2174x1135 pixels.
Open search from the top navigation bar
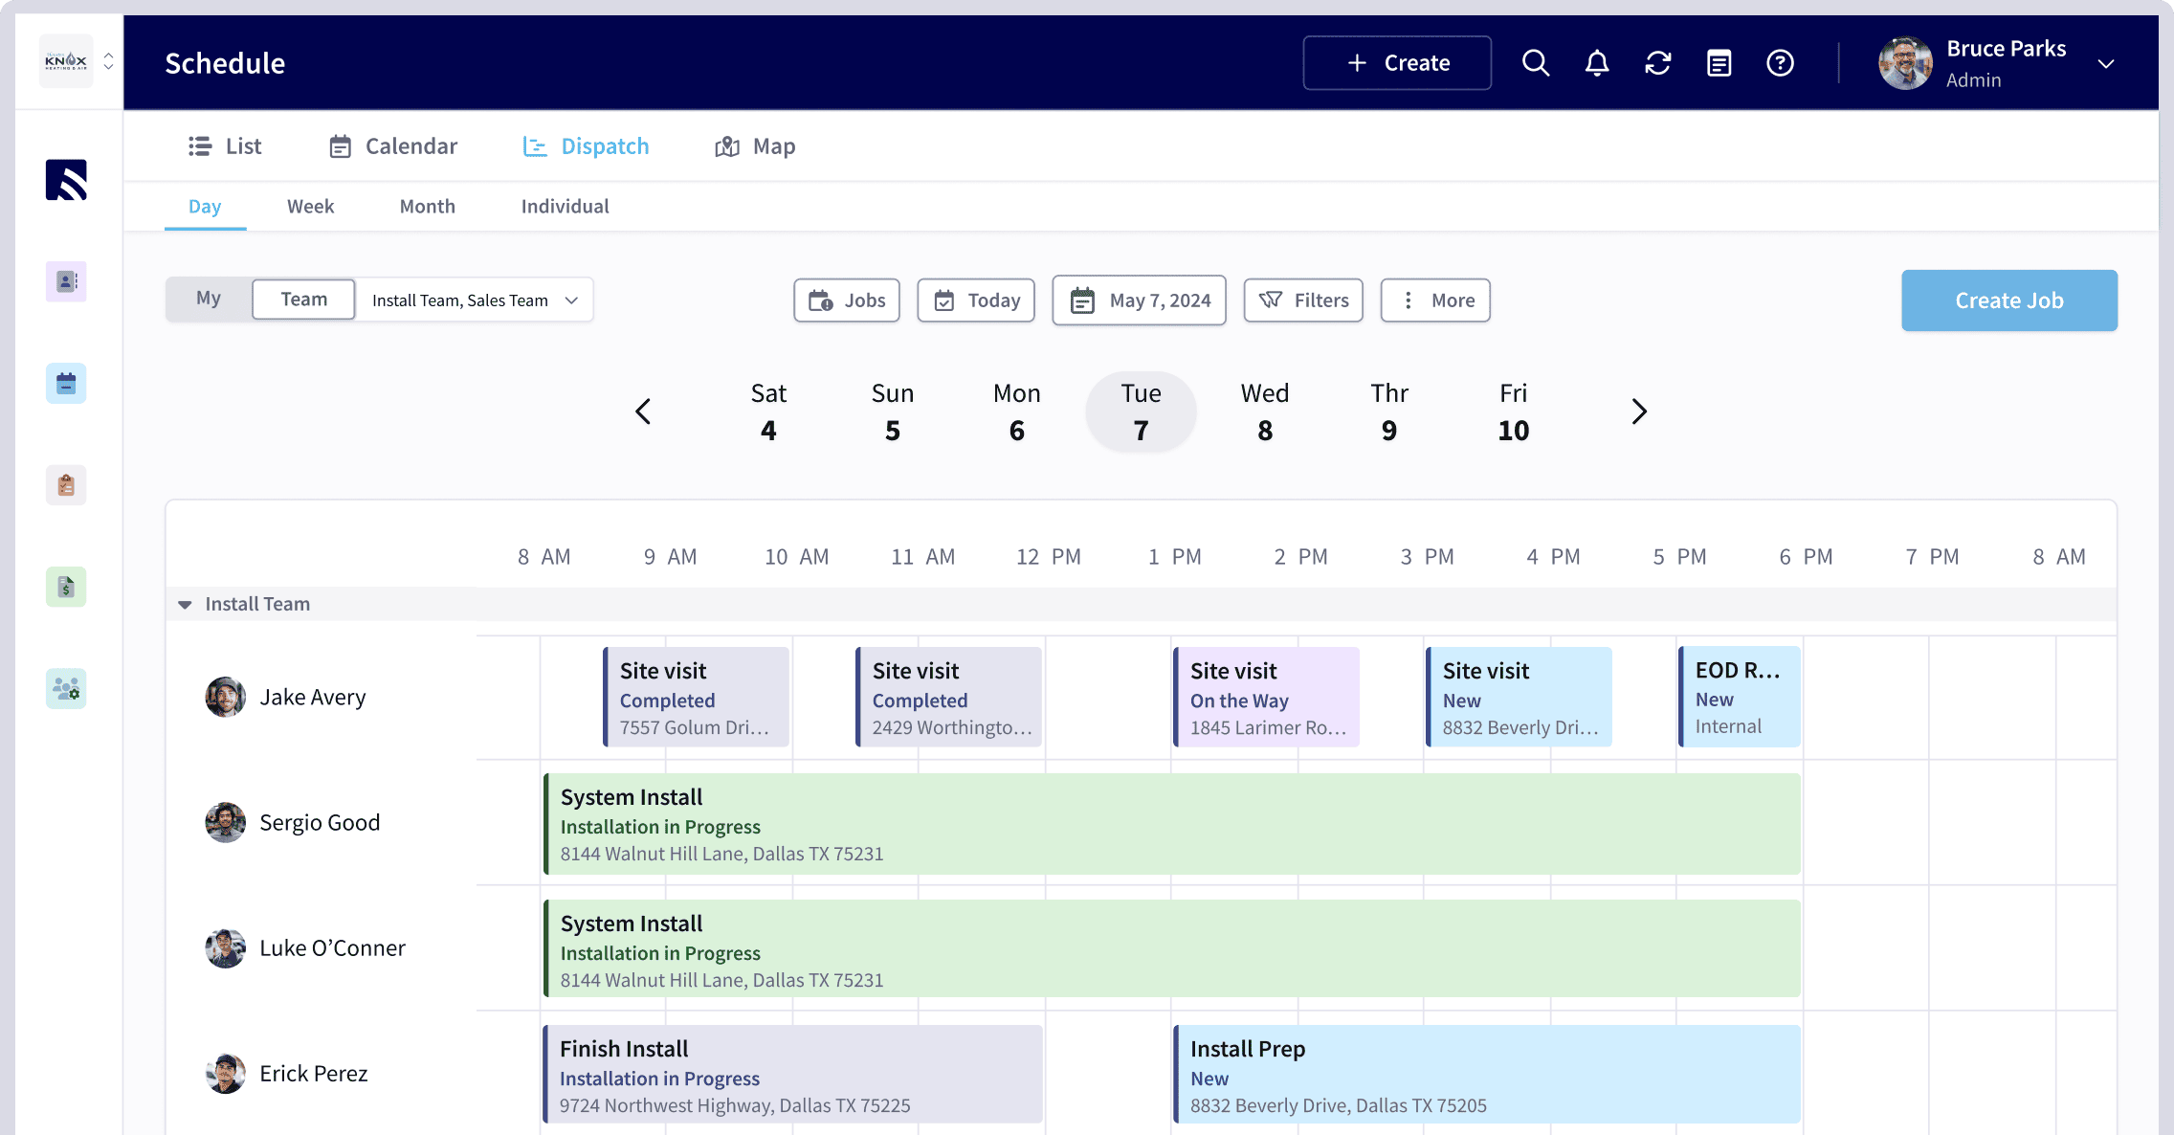(x=1535, y=62)
